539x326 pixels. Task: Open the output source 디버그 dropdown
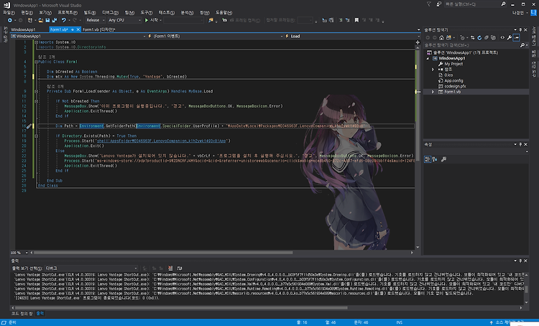click(x=92, y=269)
